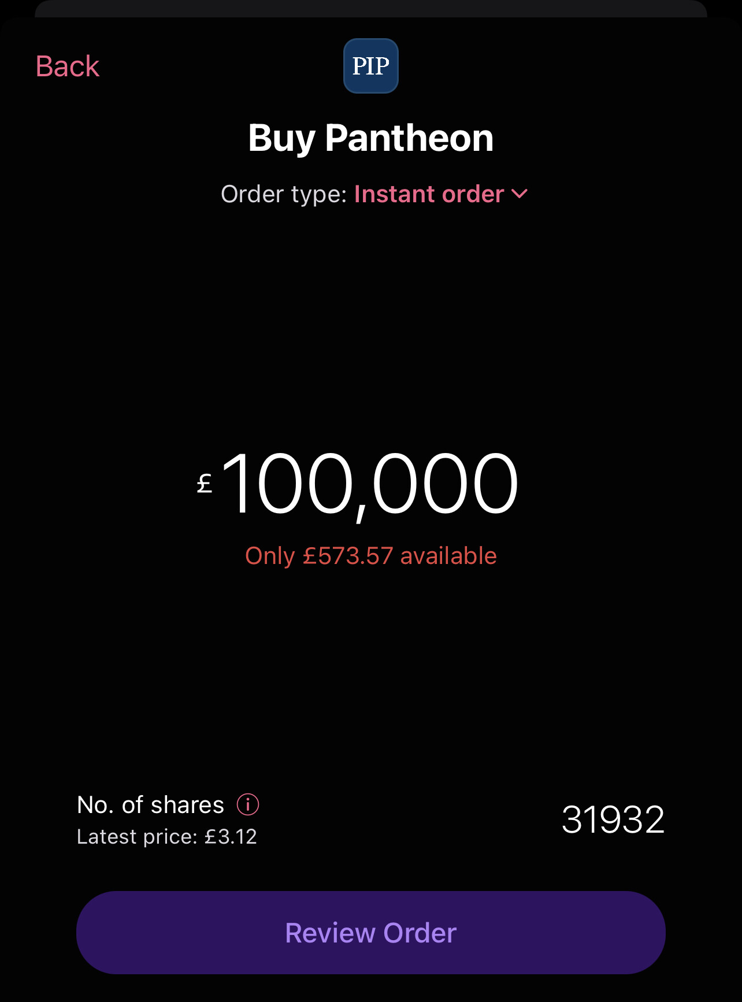Select the No. of shares label
742x1002 pixels.
pyautogui.click(x=150, y=805)
